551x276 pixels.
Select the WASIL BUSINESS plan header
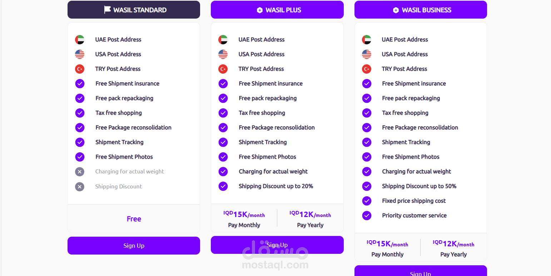pyautogui.click(x=421, y=10)
